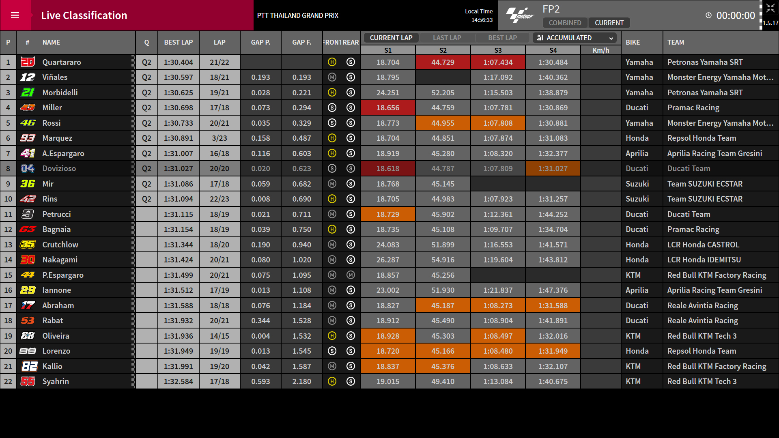Click team LCR Honda IDEMITSU
The image size is (779, 438).
point(704,260)
